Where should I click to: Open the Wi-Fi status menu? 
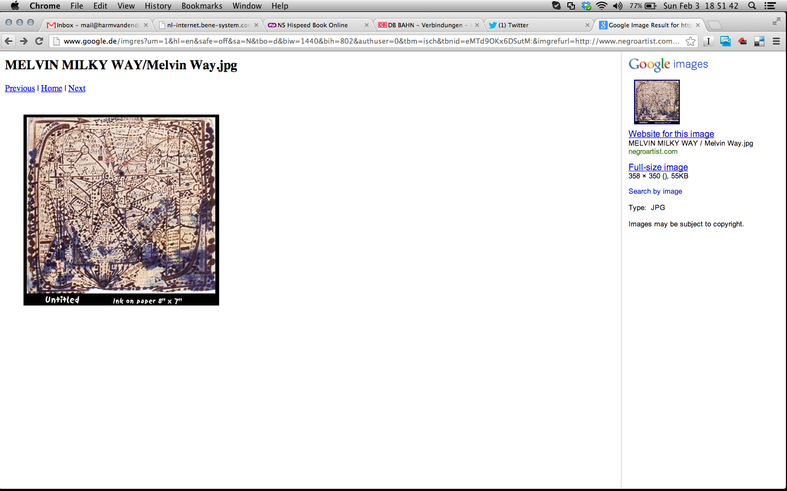click(x=602, y=6)
